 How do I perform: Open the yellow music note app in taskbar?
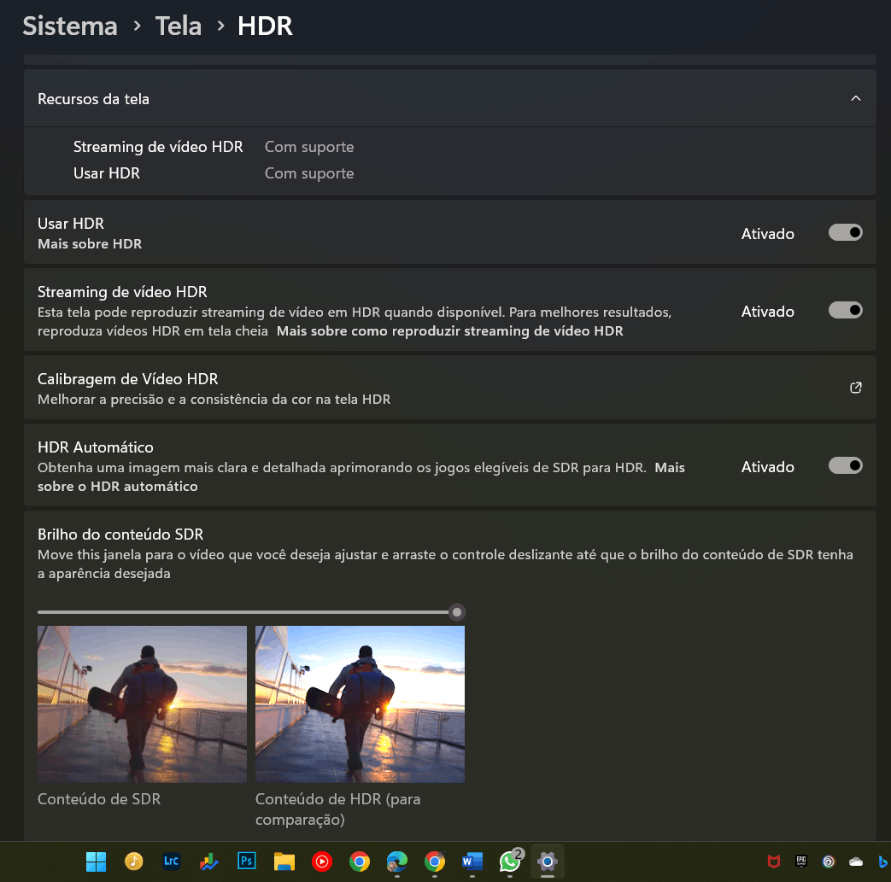click(133, 862)
